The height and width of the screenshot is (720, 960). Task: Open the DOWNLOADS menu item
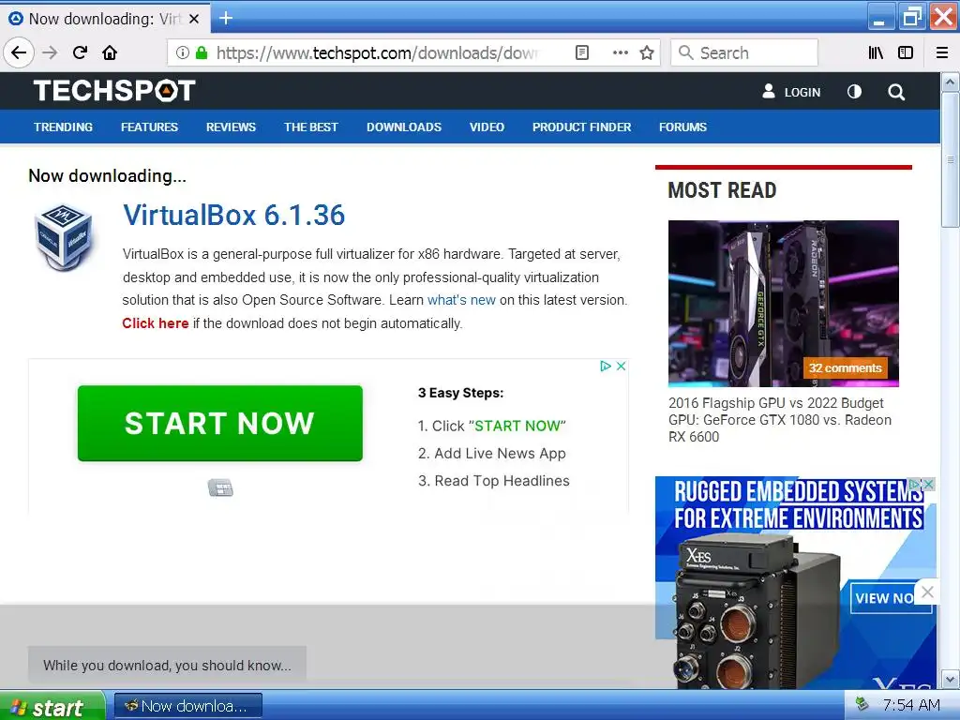[404, 127]
